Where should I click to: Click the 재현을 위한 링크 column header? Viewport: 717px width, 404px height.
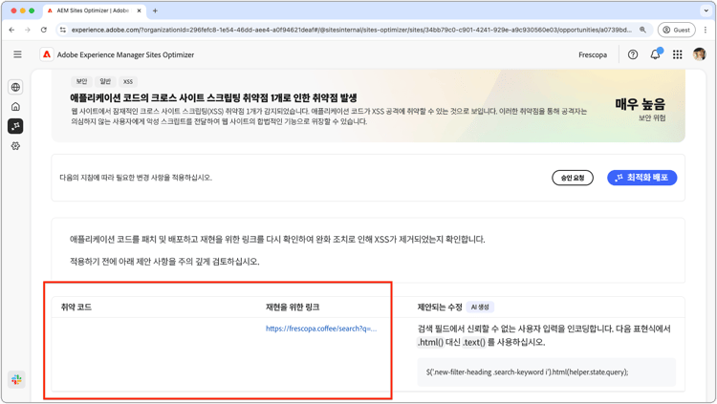click(293, 308)
